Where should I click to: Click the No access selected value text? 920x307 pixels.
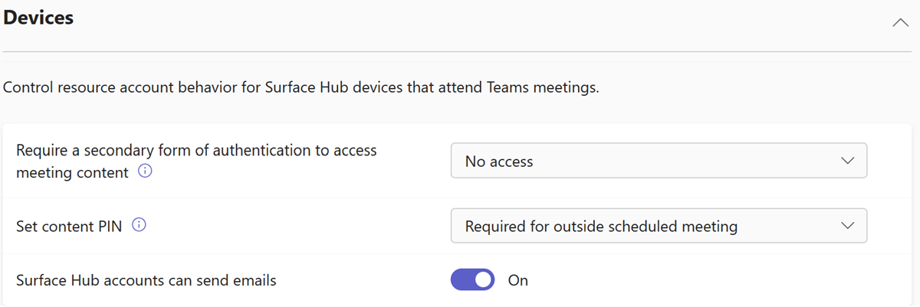(x=499, y=162)
